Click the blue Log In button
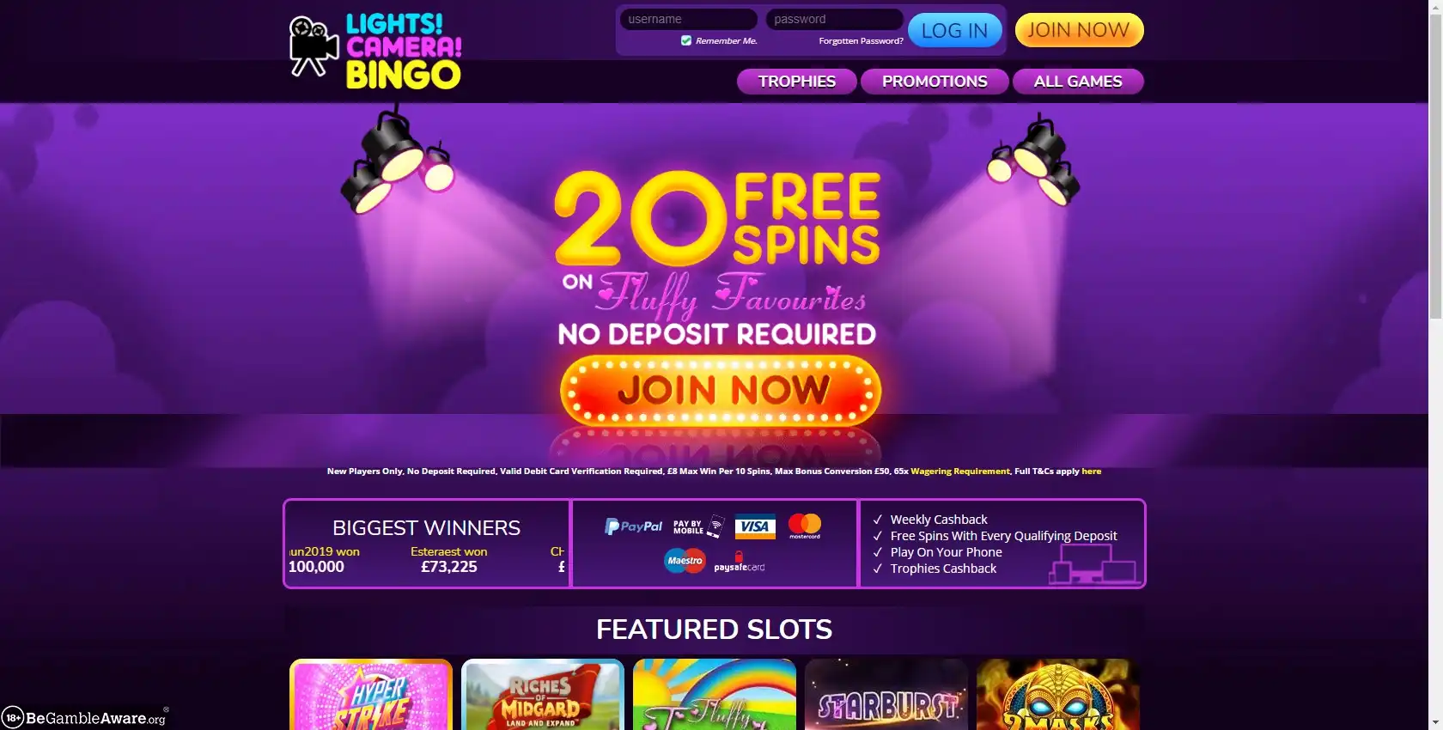The image size is (1443, 730). pos(954,31)
